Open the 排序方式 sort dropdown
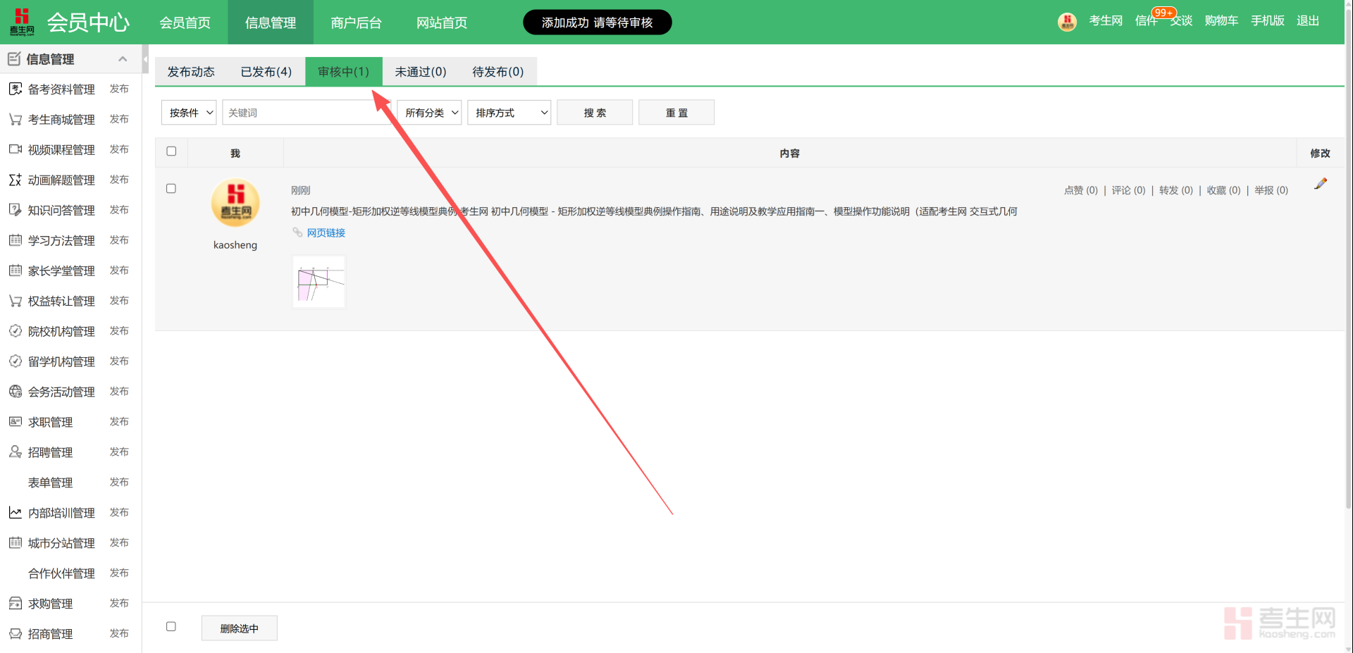Image resolution: width=1353 pixels, height=653 pixels. coord(509,113)
